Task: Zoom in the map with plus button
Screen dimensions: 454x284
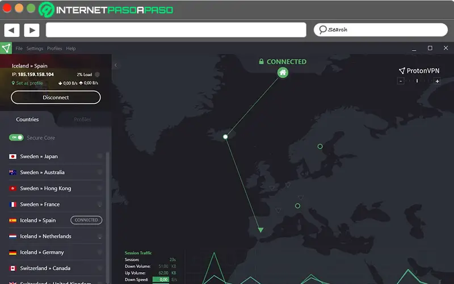Action: [437, 81]
